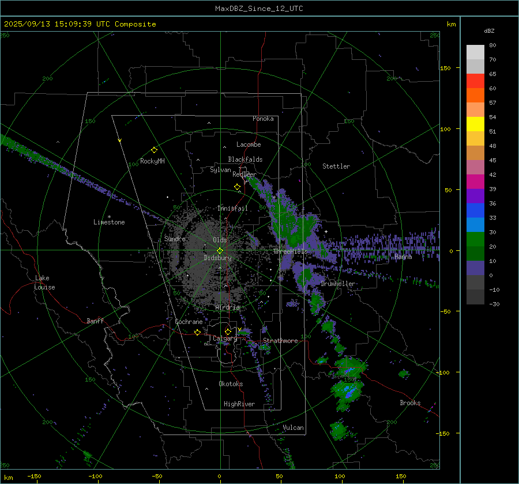This screenshot has height=484, width=519.
Task: Pick the bright yellow 51-54 dBZ swatch
Action: [x=475, y=124]
